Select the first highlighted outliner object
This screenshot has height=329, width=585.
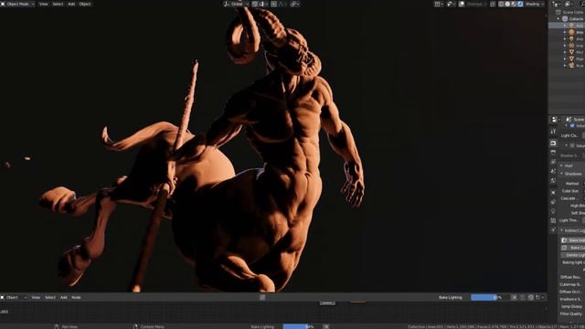point(567,26)
